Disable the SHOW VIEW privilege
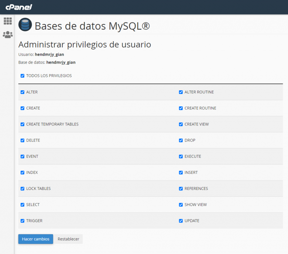This screenshot has width=288, height=254. coord(181,205)
